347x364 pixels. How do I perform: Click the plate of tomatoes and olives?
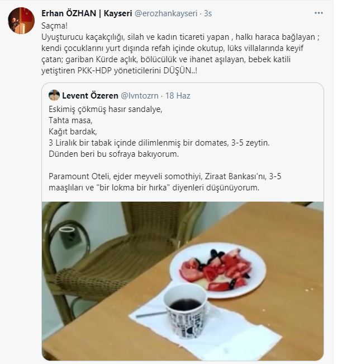point(218,269)
